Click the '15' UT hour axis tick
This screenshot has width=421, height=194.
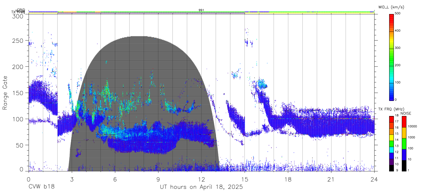pos(244,179)
